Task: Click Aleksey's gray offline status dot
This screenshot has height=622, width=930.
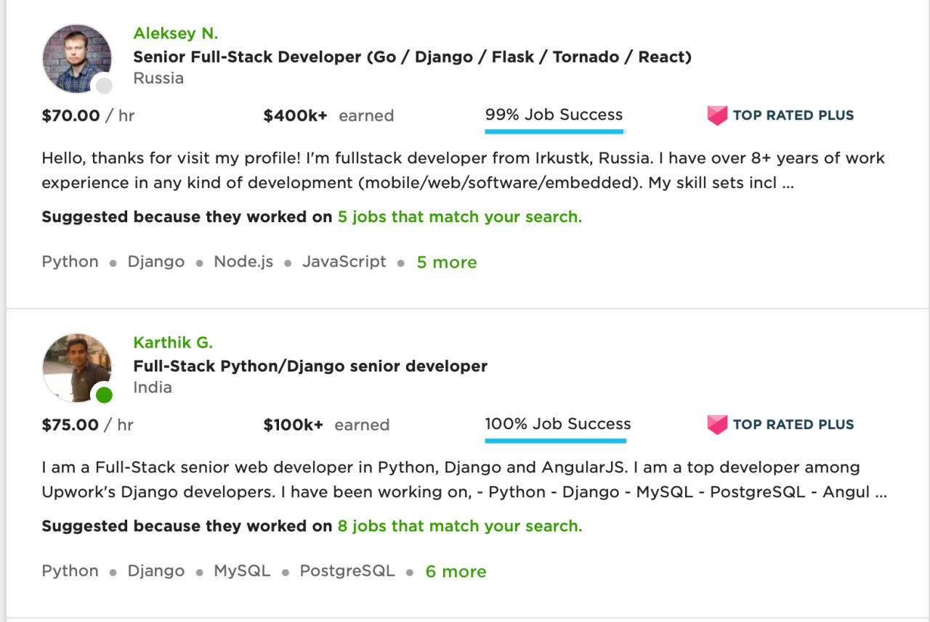Action: point(104,86)
